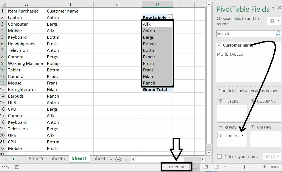
Task: Select cell containing Tablet
Action: [x=26, y=70]
